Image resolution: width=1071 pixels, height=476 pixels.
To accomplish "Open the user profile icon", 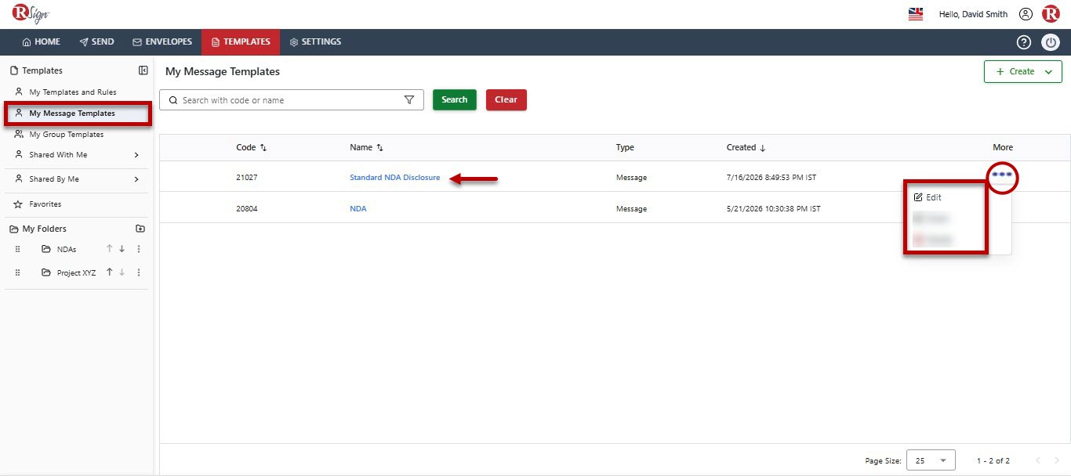I will click(1026, 14).
